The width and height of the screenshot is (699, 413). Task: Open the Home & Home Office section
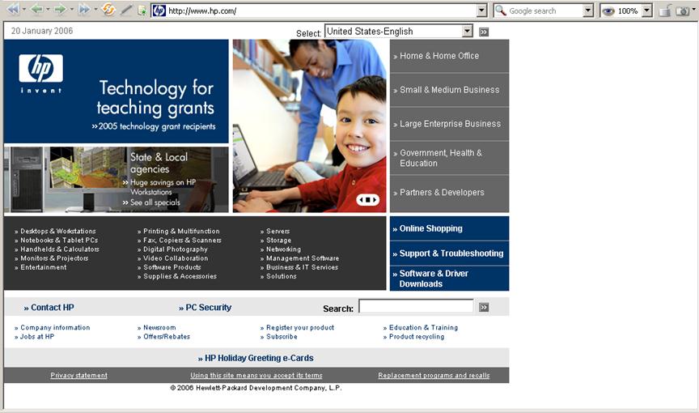pos(449,56)
